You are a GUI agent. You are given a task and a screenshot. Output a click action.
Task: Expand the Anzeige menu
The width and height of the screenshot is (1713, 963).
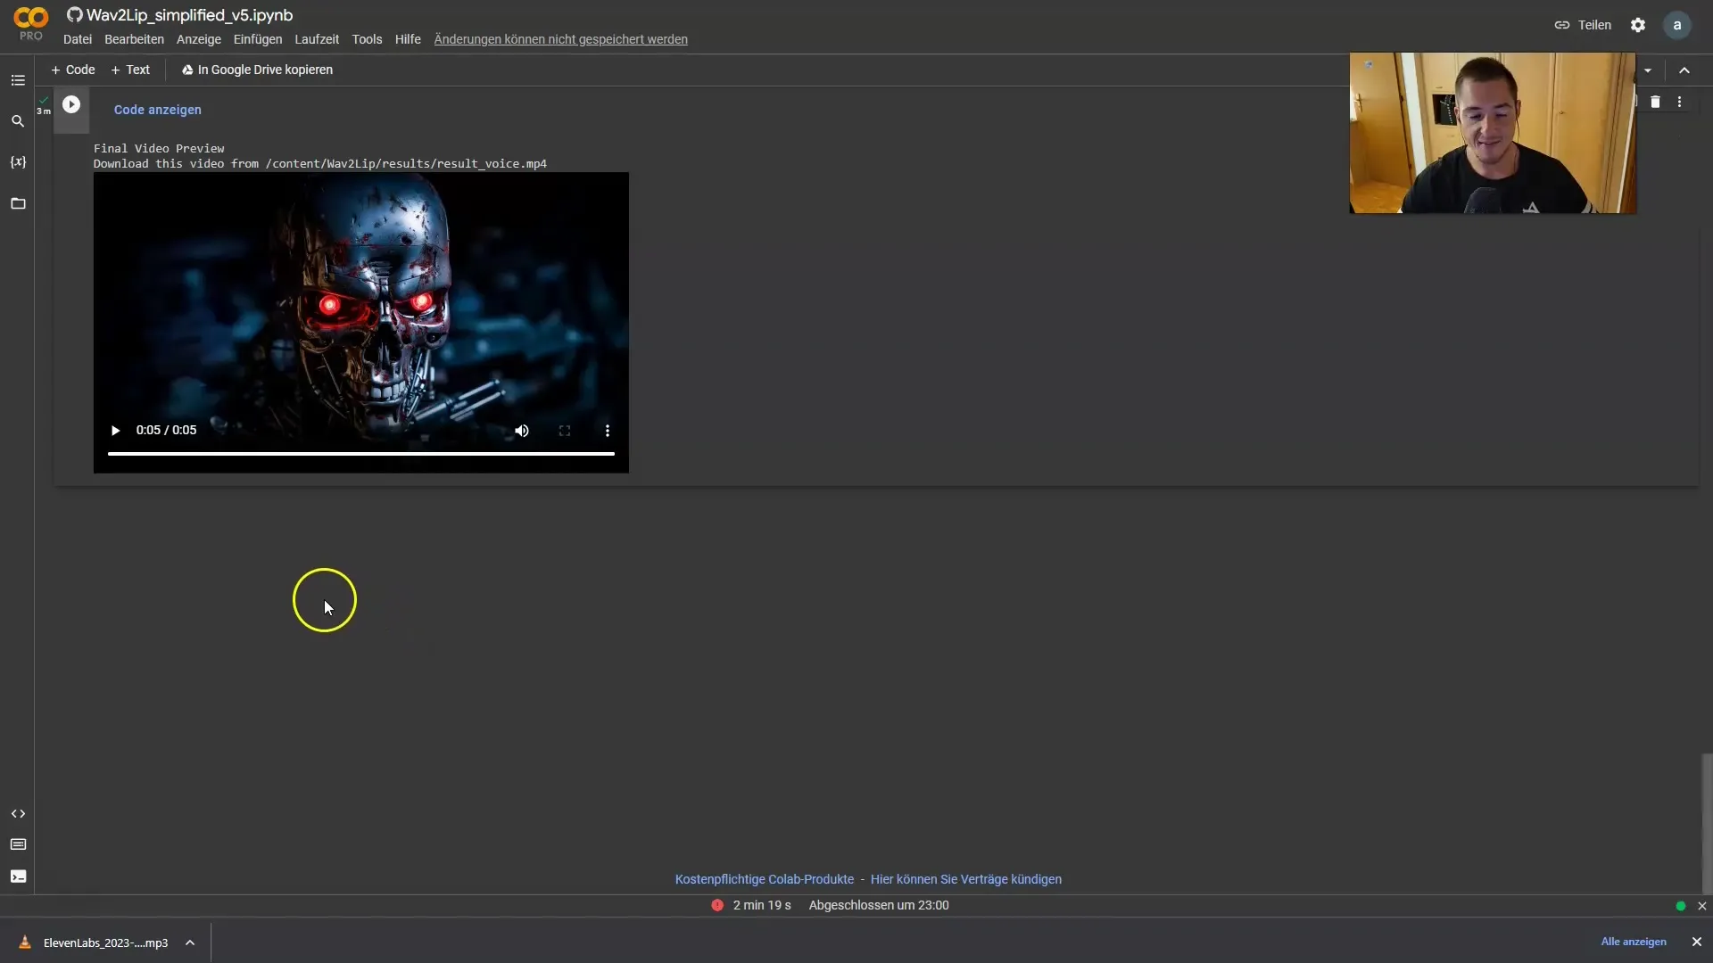coord(199,39)
